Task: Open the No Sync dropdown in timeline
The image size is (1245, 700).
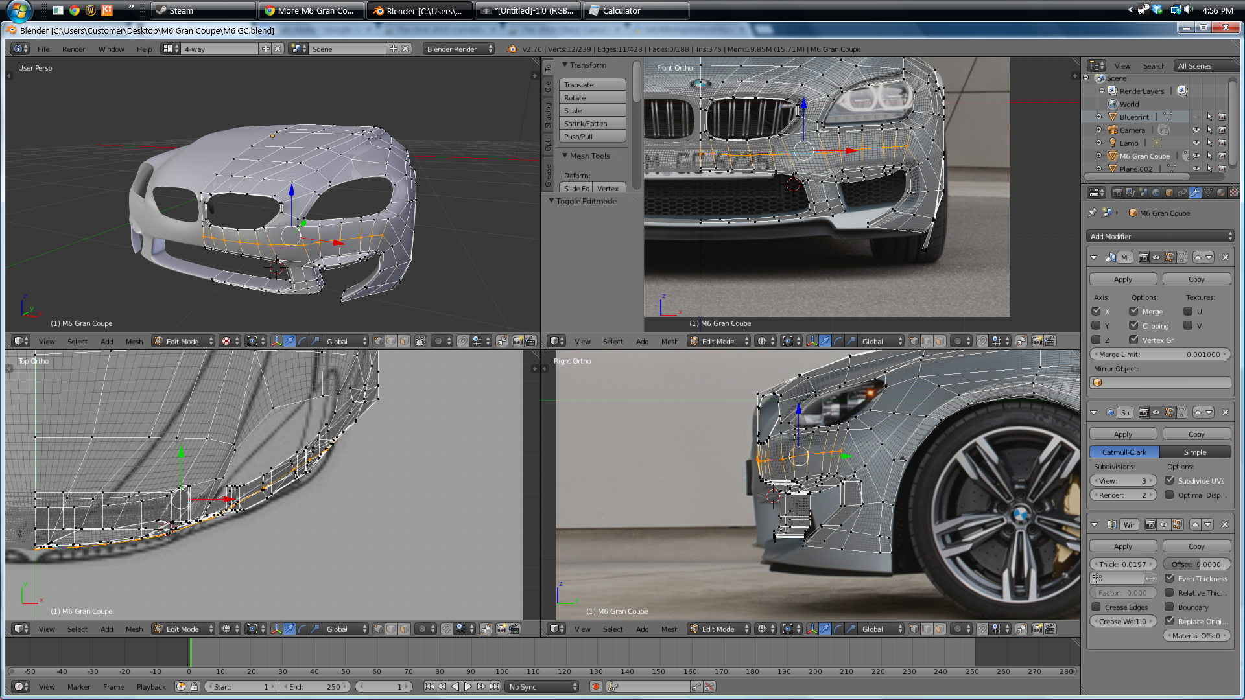Action: coord(543,686)
